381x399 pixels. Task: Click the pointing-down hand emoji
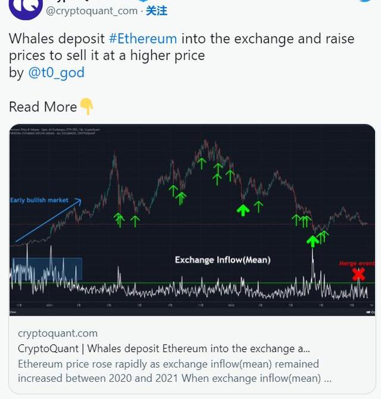[x=87, y=107]
